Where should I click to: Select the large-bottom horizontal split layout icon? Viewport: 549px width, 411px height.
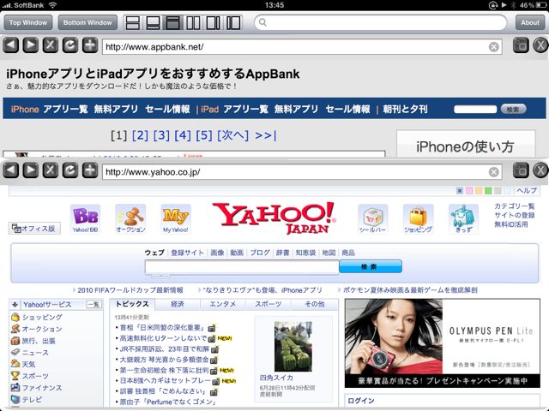(173, 23)
